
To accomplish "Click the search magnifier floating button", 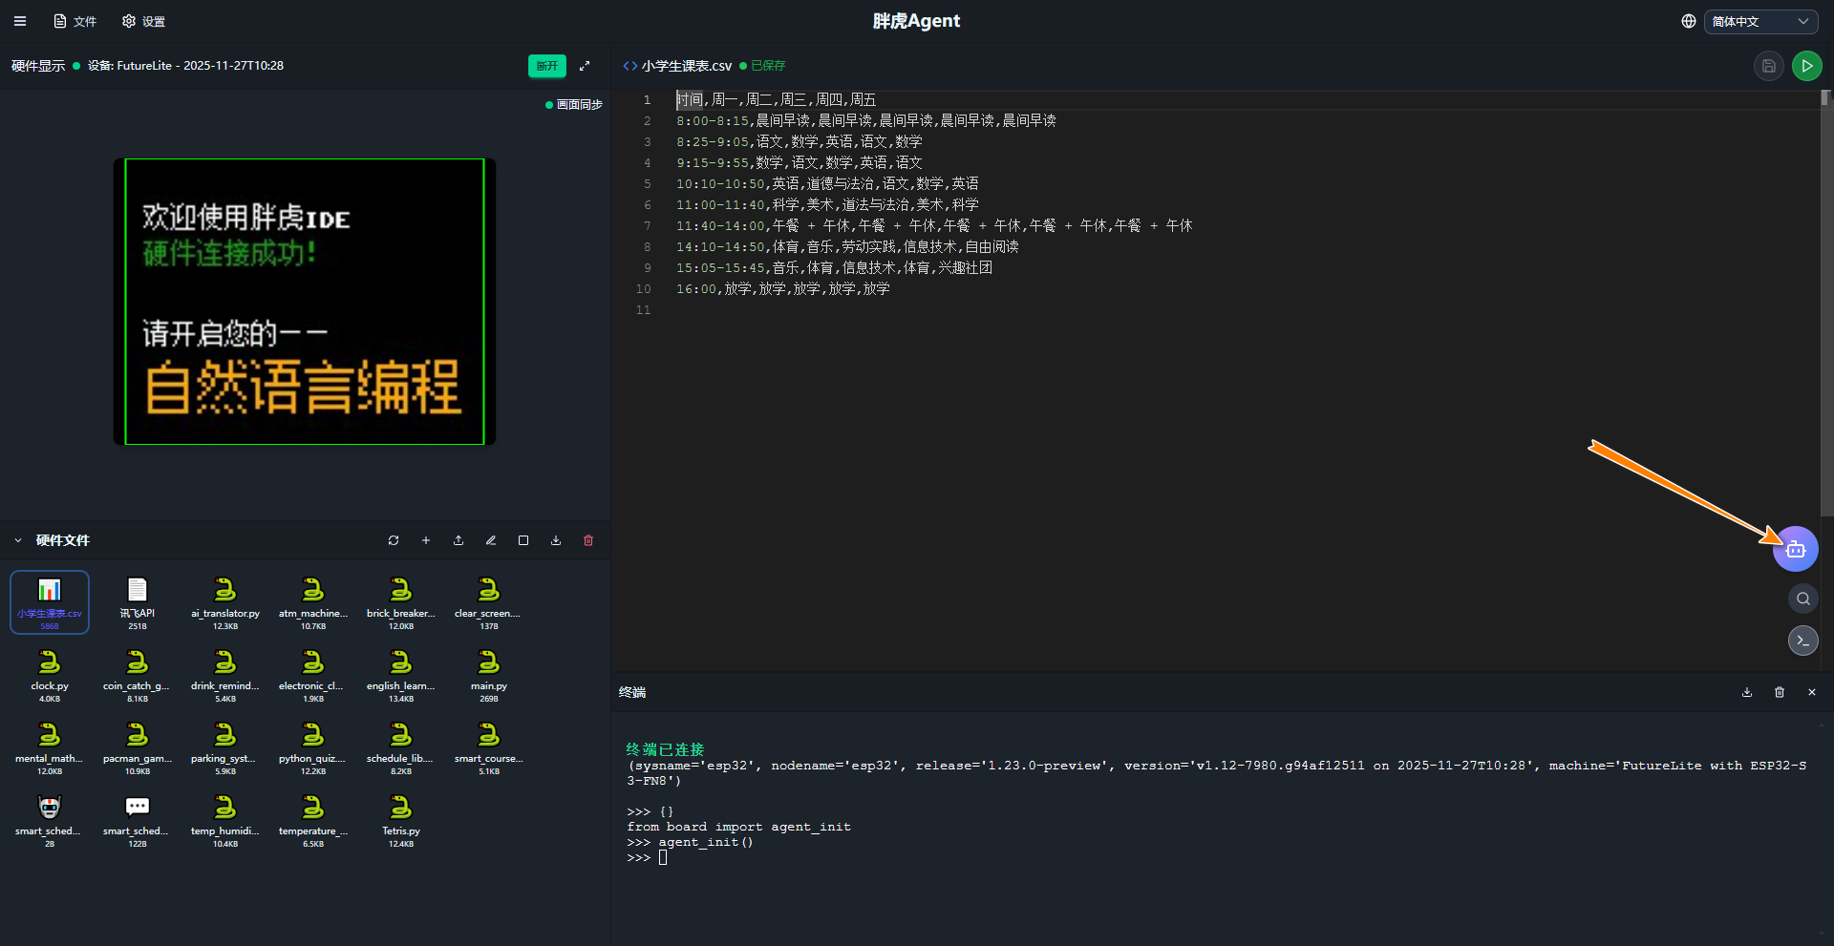I will click(1802, 599).
